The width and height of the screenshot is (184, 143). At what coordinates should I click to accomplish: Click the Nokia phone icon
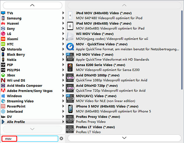[3, 60]
